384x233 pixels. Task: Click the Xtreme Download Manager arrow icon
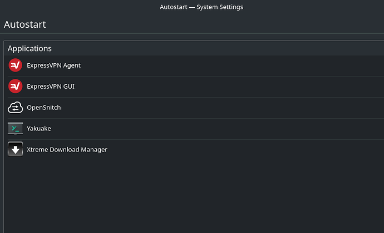coord(15,149)
